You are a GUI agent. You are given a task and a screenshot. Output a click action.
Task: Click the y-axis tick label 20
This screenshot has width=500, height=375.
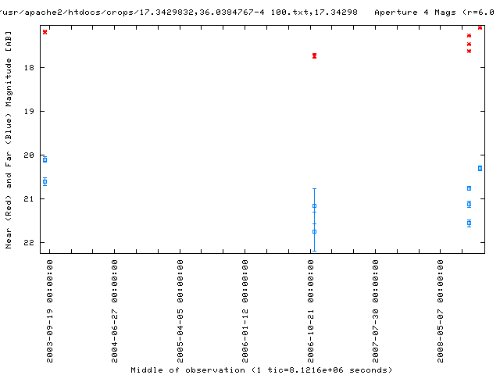click(x=29, y=155)
